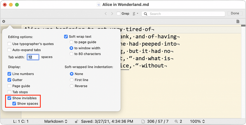Click the previous match arrow
Image resolution: width=246 pixels, height=125 pixels.
coord(106,14)
